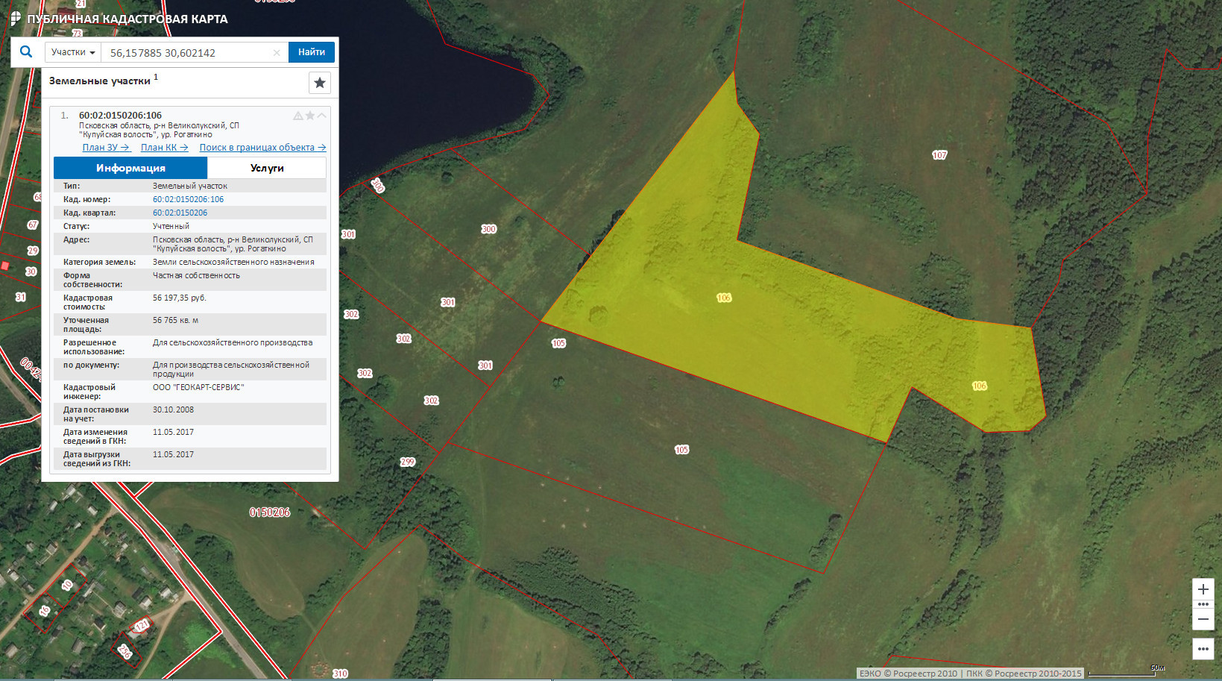Follow Поиск в границах объекта link
The width and height of the screenshot is (1222, 681).
click(x=262, y=148)
